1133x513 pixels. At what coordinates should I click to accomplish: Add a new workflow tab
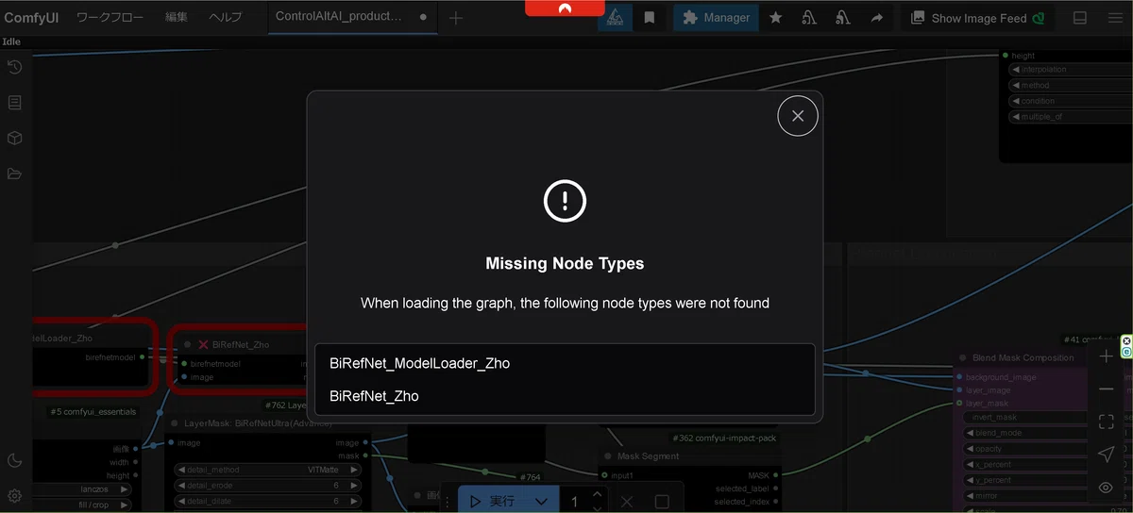pos(456,18)
